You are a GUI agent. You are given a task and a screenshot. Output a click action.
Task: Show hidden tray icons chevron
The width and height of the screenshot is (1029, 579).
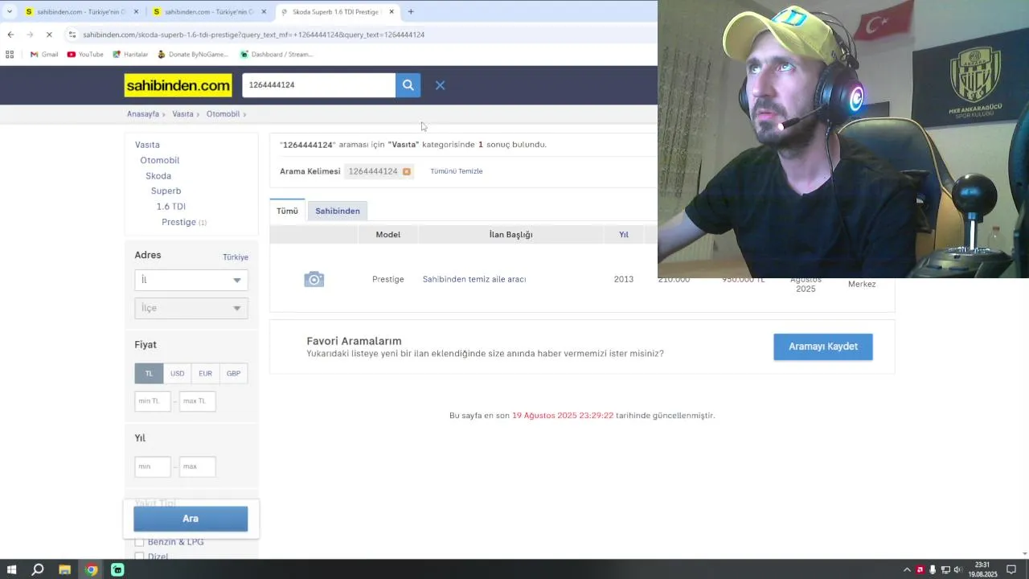[908, 569]
